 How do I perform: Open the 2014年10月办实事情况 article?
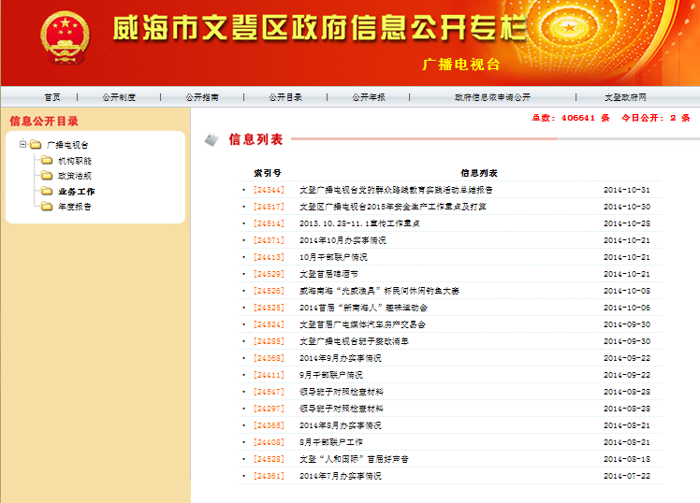(343, 240)
